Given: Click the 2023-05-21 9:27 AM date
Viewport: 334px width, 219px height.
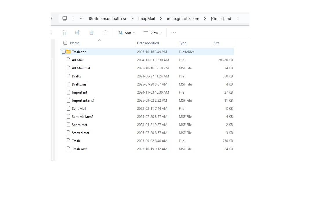Looking at the screenshot, I should (152, 125).
